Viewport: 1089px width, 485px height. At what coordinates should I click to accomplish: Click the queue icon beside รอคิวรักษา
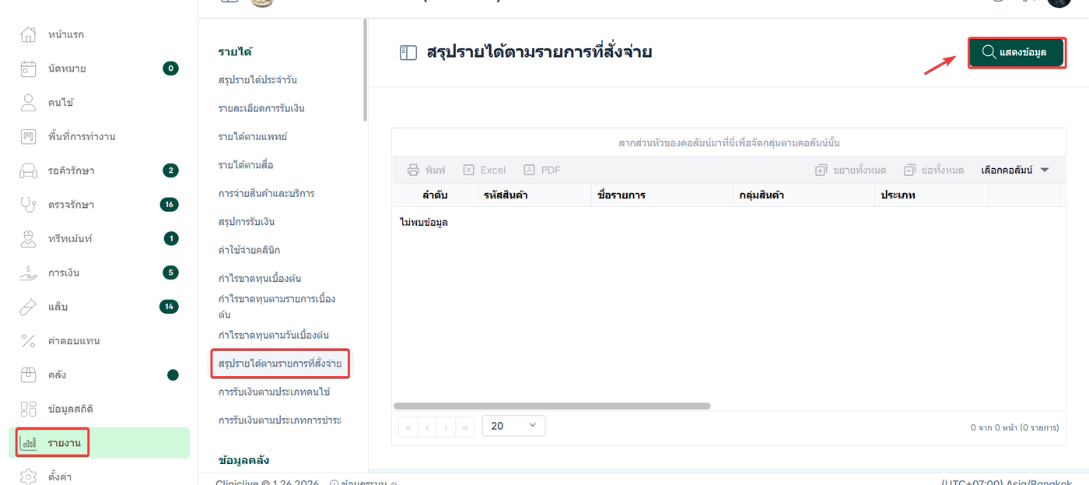tap(28, 170)
